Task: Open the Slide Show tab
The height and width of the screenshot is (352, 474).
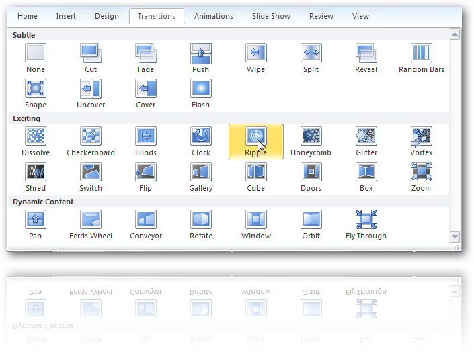Action: (271, 16)
